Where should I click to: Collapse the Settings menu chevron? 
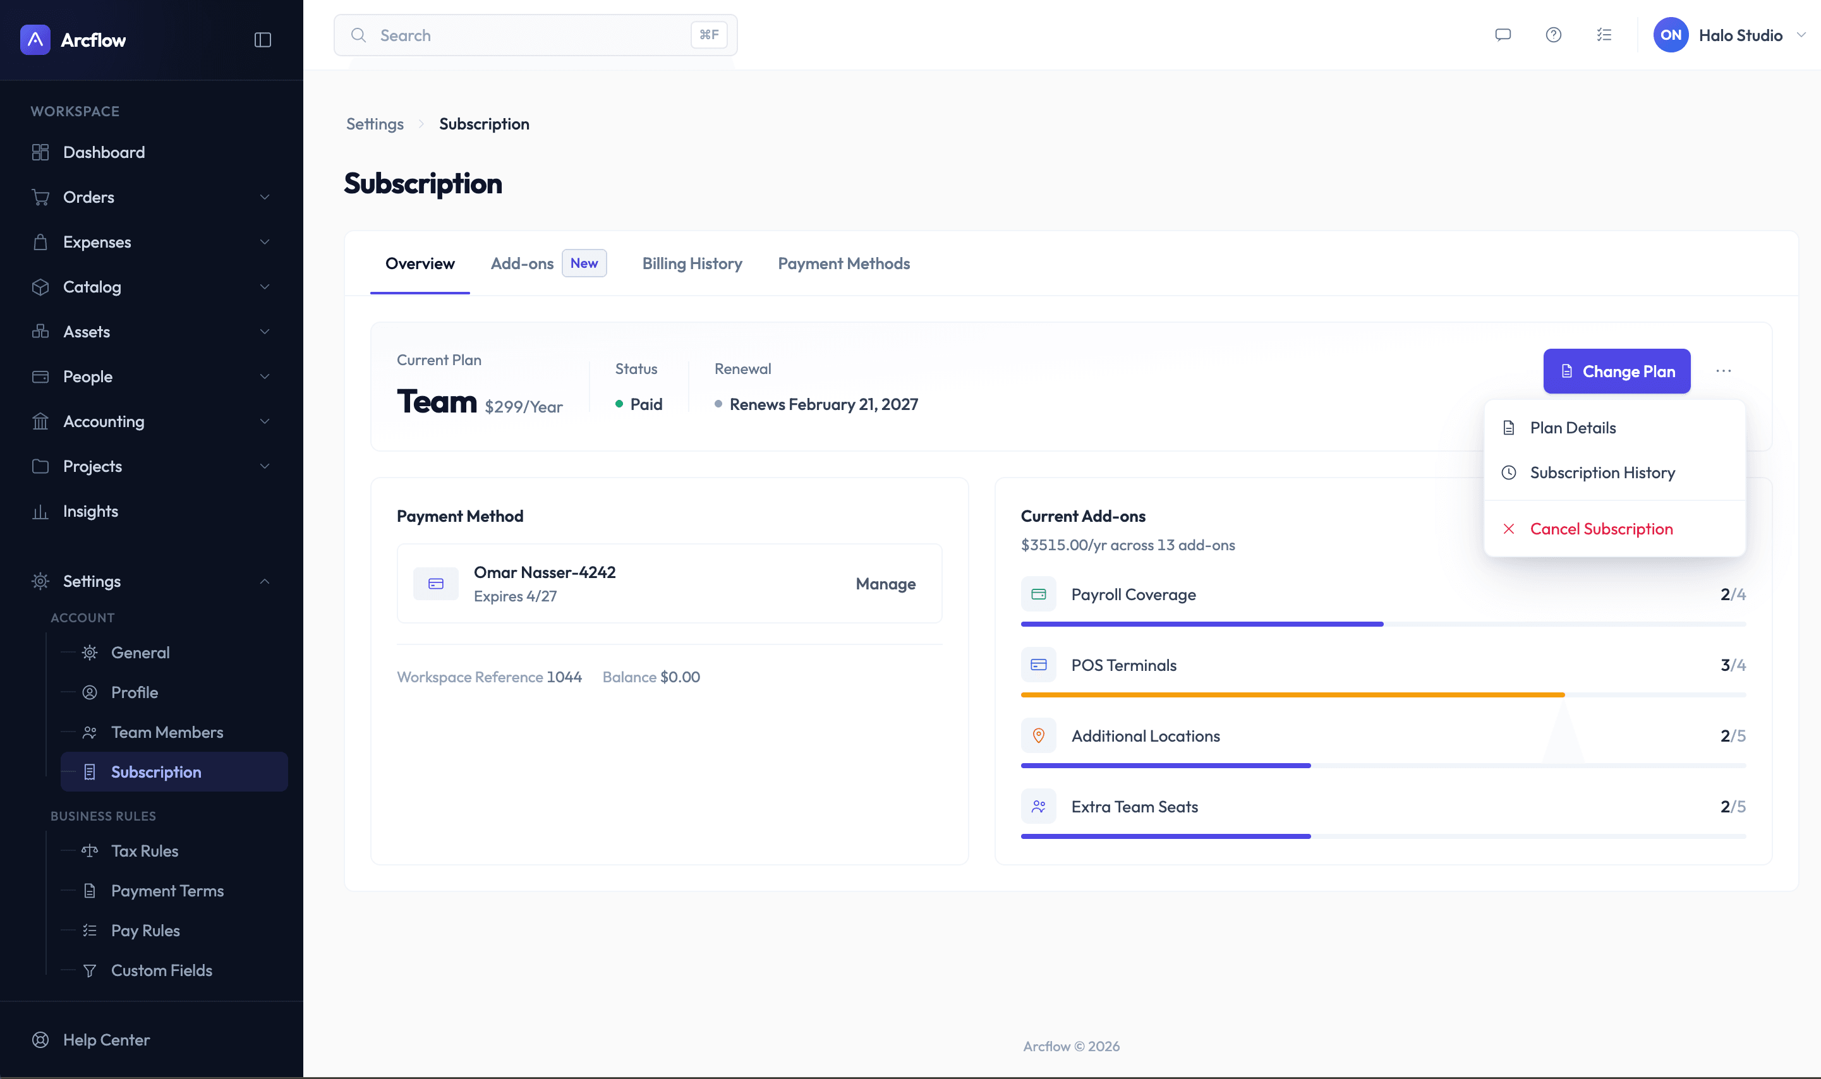click(265, 581)
